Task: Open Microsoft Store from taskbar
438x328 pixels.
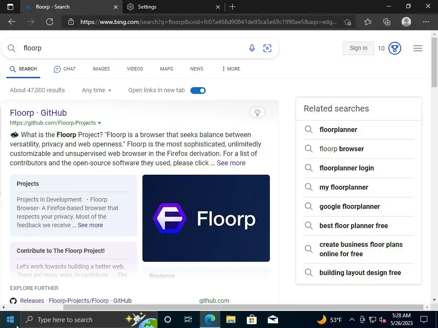Action: pyautogui.click(x=252, y=319)
